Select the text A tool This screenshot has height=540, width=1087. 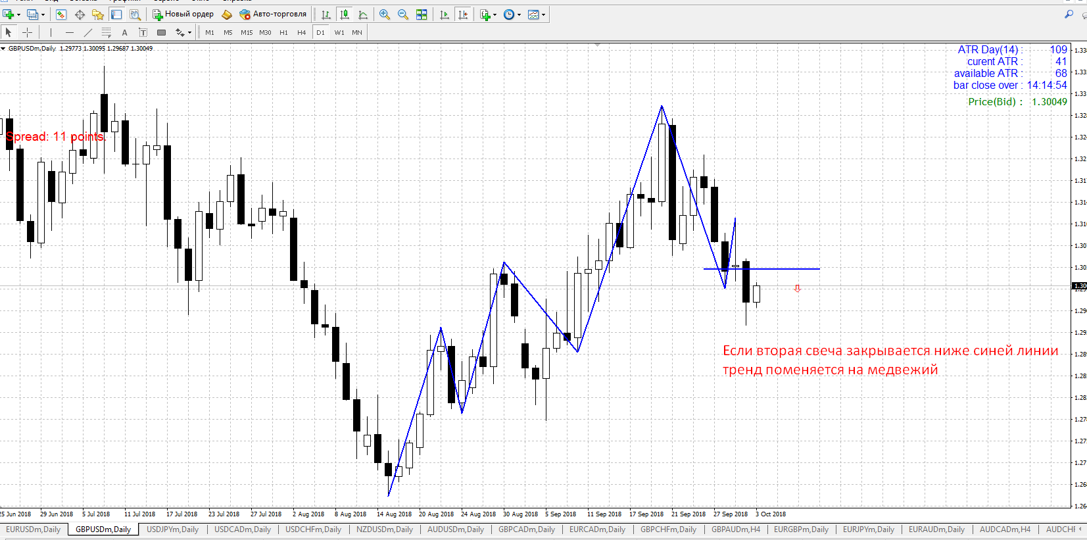(124, 32)
